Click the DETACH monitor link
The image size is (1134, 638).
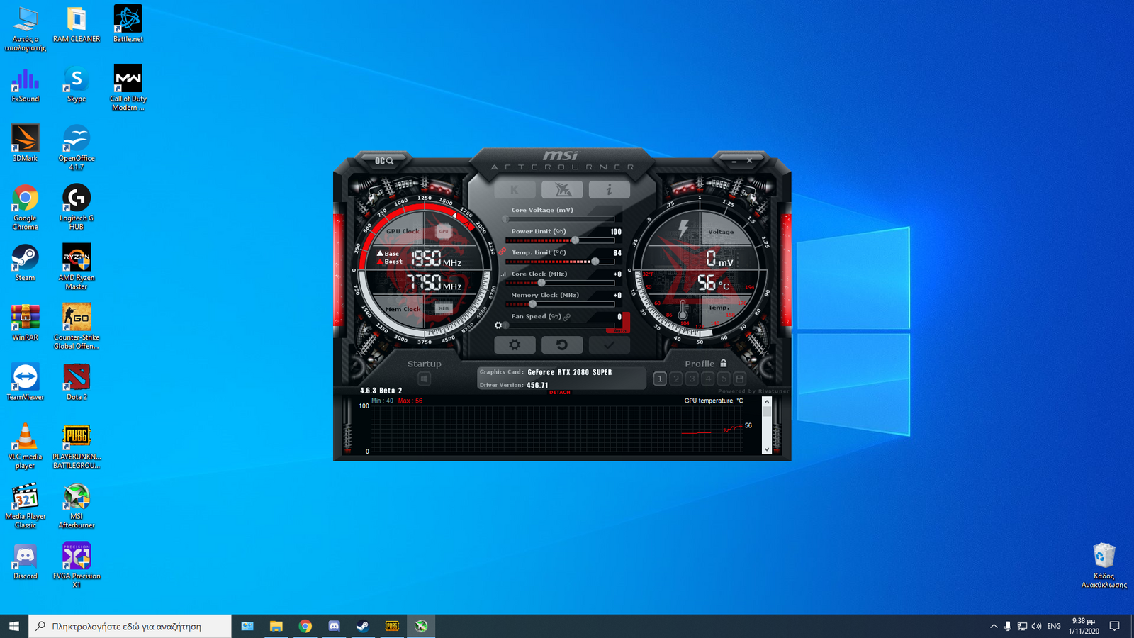[560, 392]
